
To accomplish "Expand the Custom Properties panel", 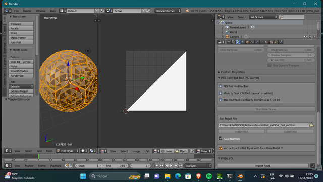I will coord(219,72).
